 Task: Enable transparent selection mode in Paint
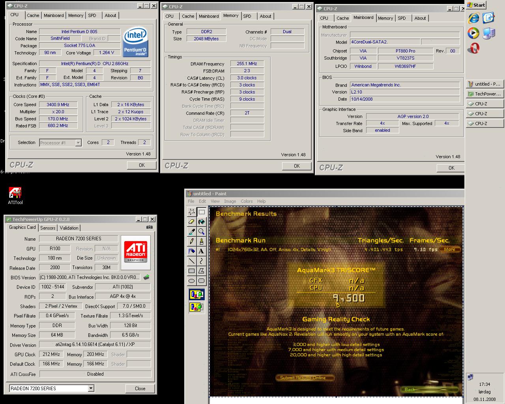pos(197,307)
